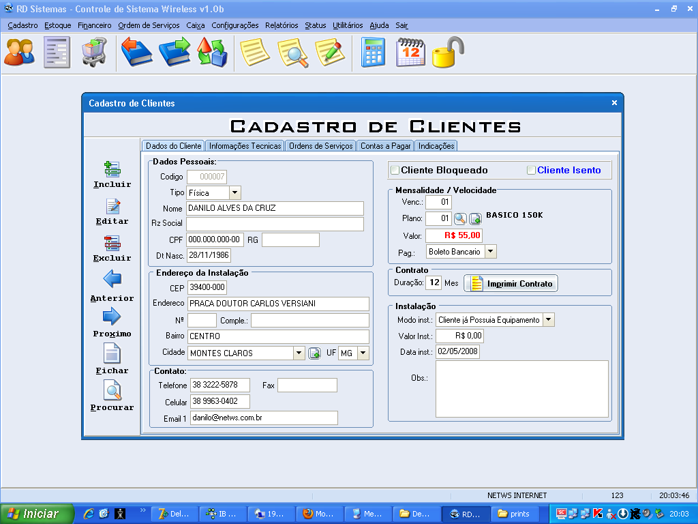This screenshot has height=524, width=698.
Task: Click the padlock toolbar icon
Action: tap(448, 53)
